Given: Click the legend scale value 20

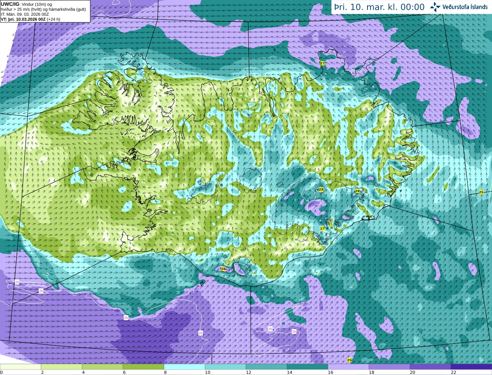Looking at the screenshot, I should [412, 372].
